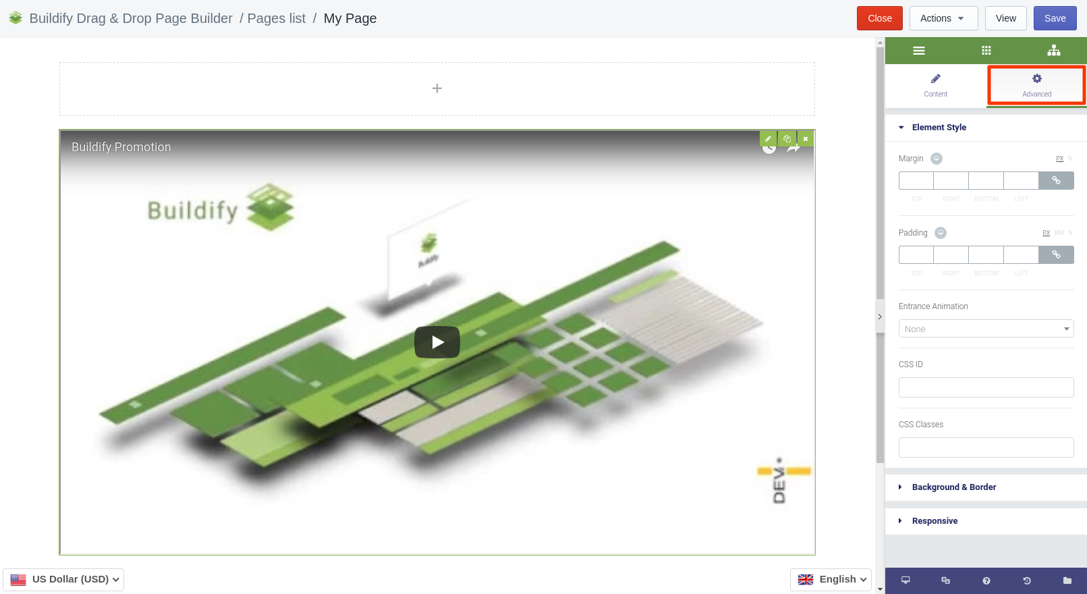Add a new section with the plus icon
Screen dimensions: 1087x594
coord(437,88)
